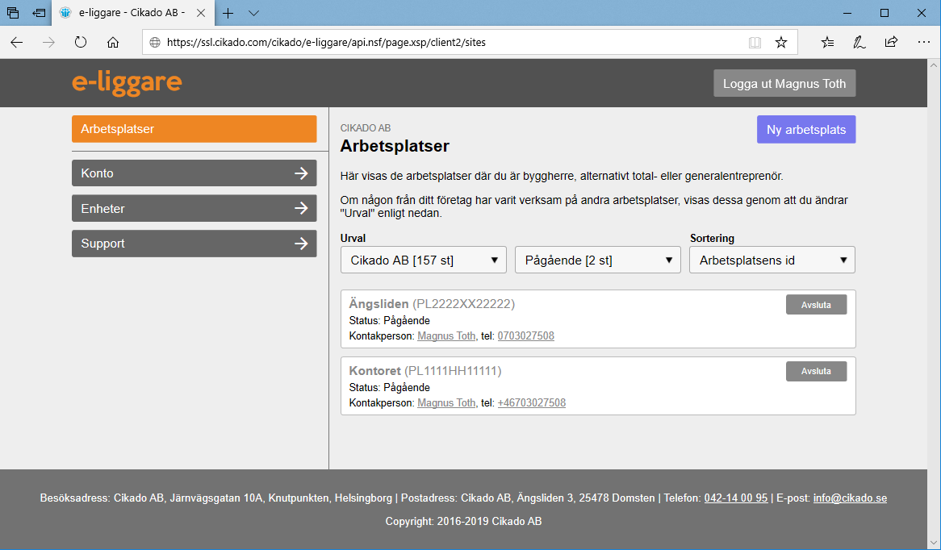Open Magnus Toth link in Kontoret card
This screenshot has height=550, width=941.
pyautogui.click(x=446, y=403)
